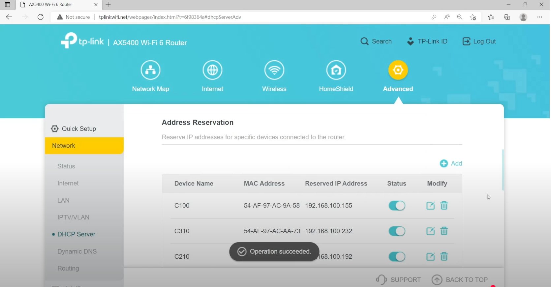Toggle the C310 reservation status switch
The image size is (551, 287).
pyautogui.click(x=397, y=231)
